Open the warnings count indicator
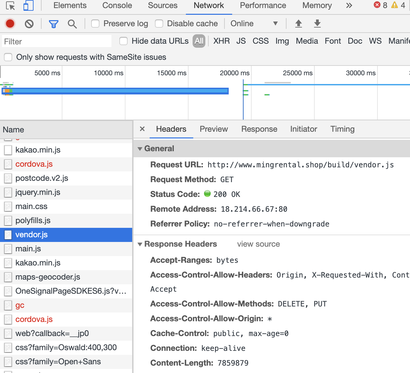The height and width of the screenshot is (373, 410). pos(399,5)
